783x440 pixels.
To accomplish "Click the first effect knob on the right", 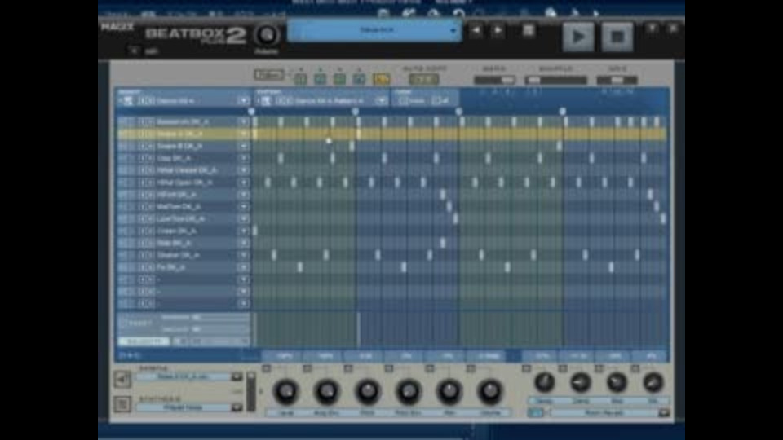I will point(544,383).
